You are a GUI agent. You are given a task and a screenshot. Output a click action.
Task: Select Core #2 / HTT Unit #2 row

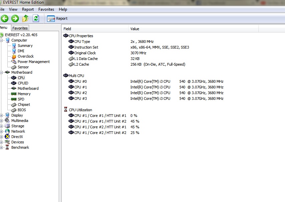tap(104, 133)
